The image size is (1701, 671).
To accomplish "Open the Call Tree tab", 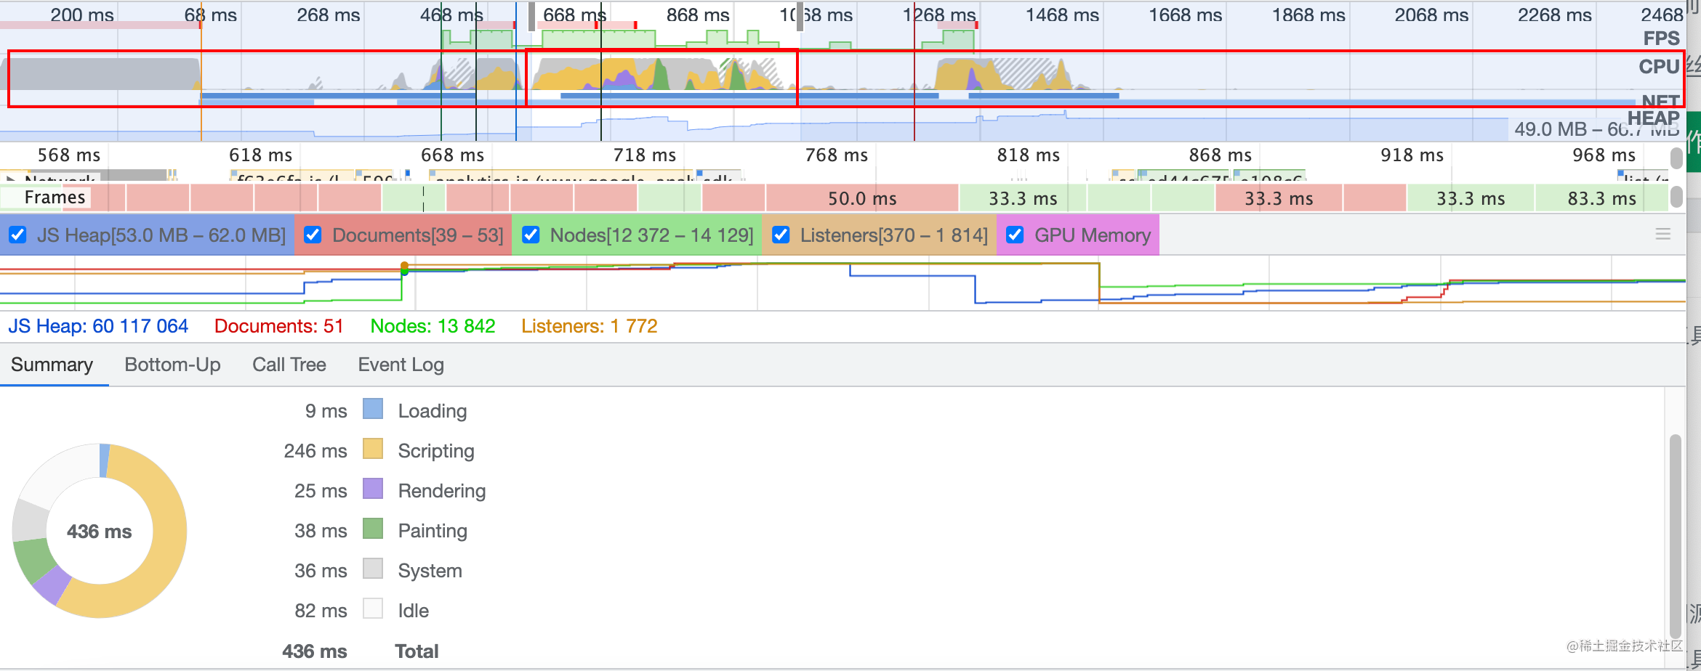I will click(x=289, y=365).
